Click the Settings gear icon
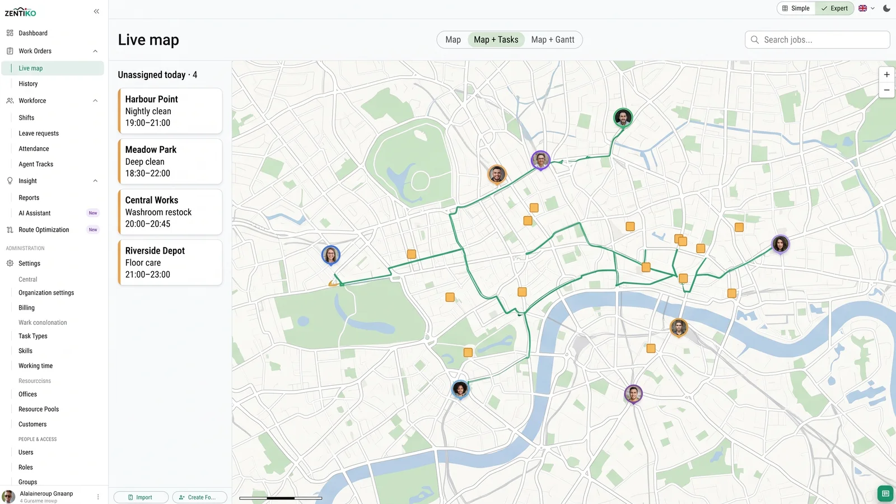 [x=10, y=263]
